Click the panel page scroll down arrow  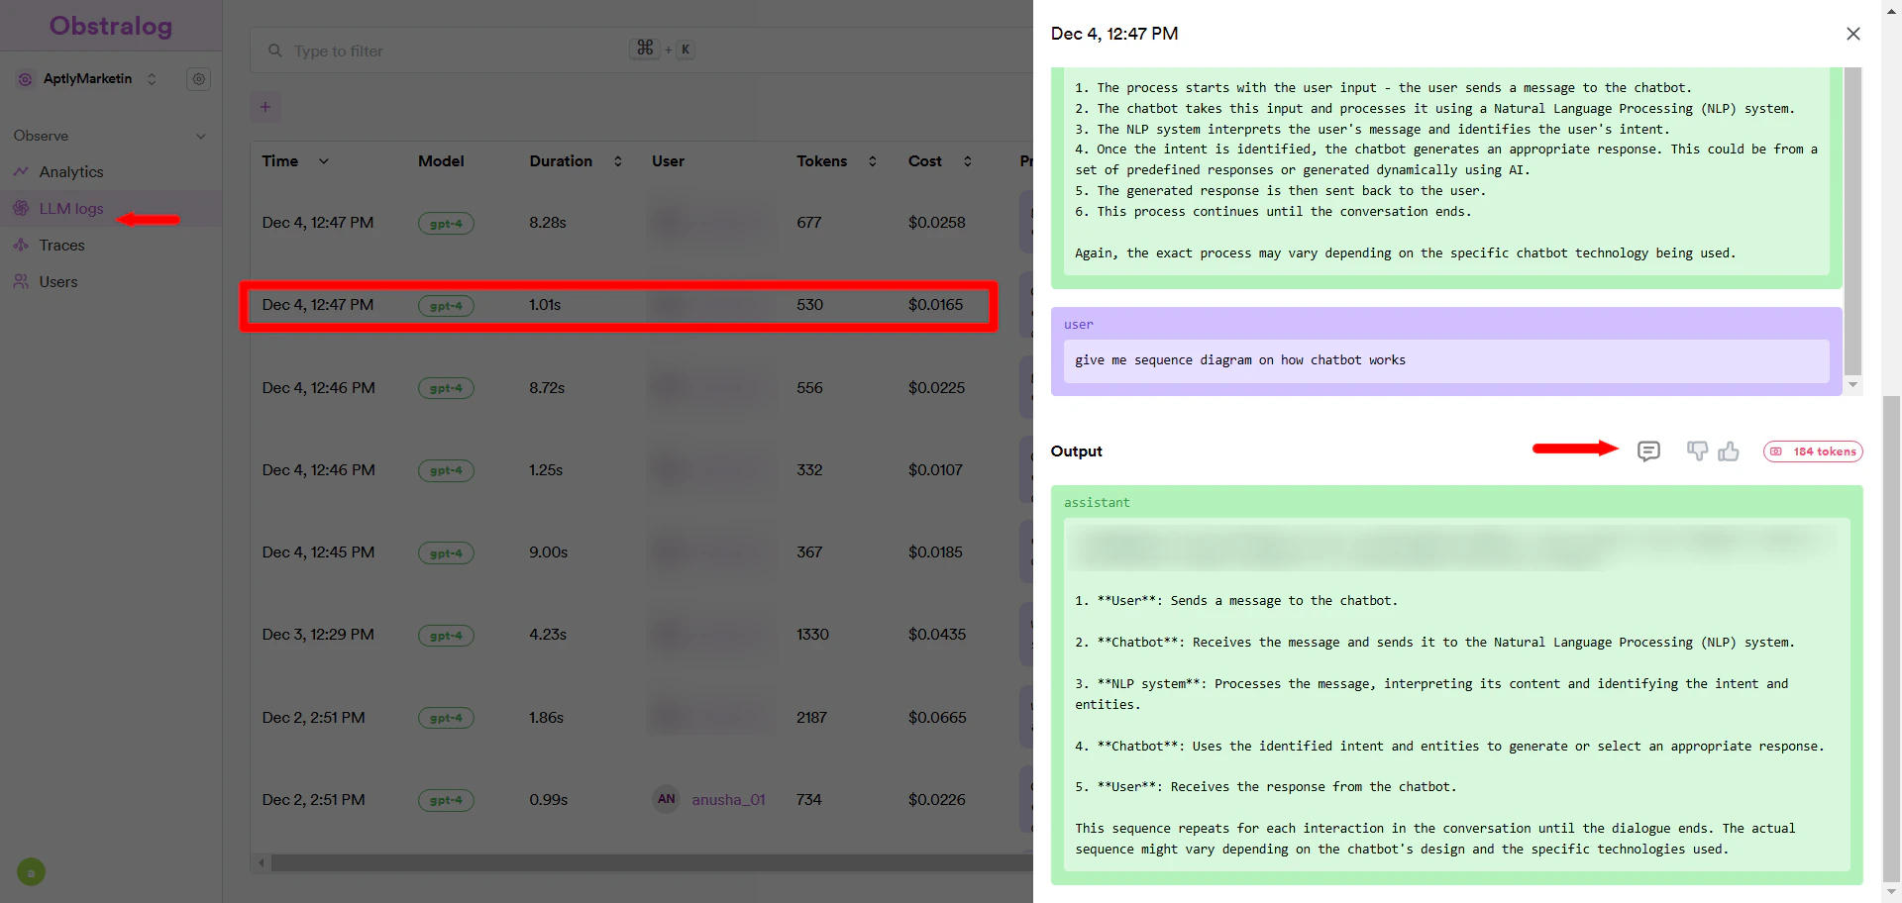click(1892, 892)
